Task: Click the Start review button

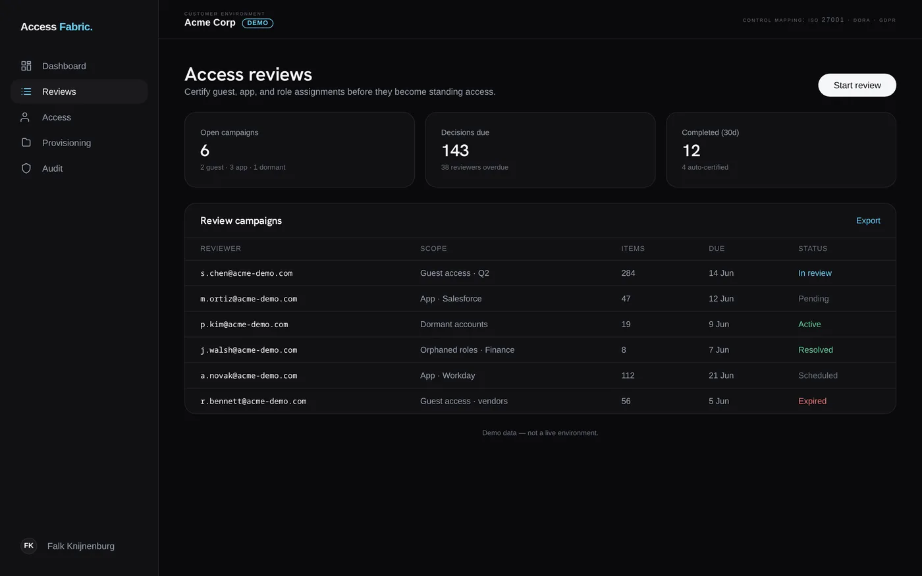Action: point(857,85)
